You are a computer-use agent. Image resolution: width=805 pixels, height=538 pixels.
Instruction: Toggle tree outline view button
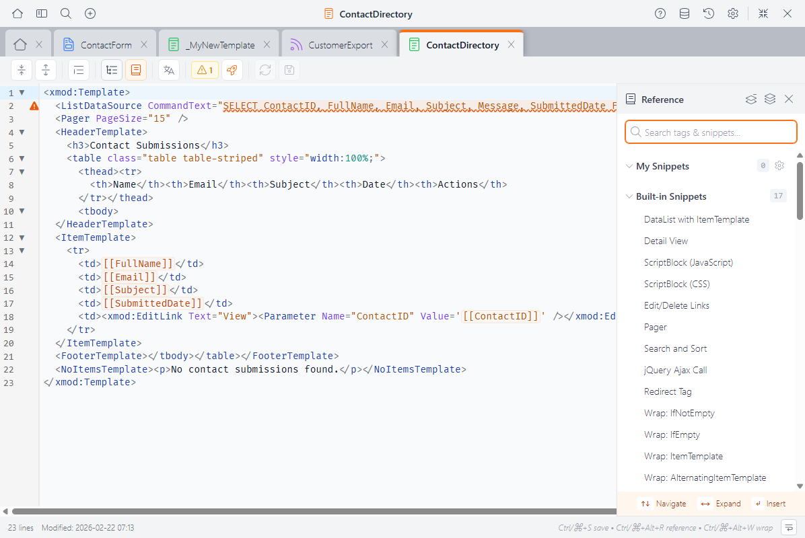pos(112,70)
